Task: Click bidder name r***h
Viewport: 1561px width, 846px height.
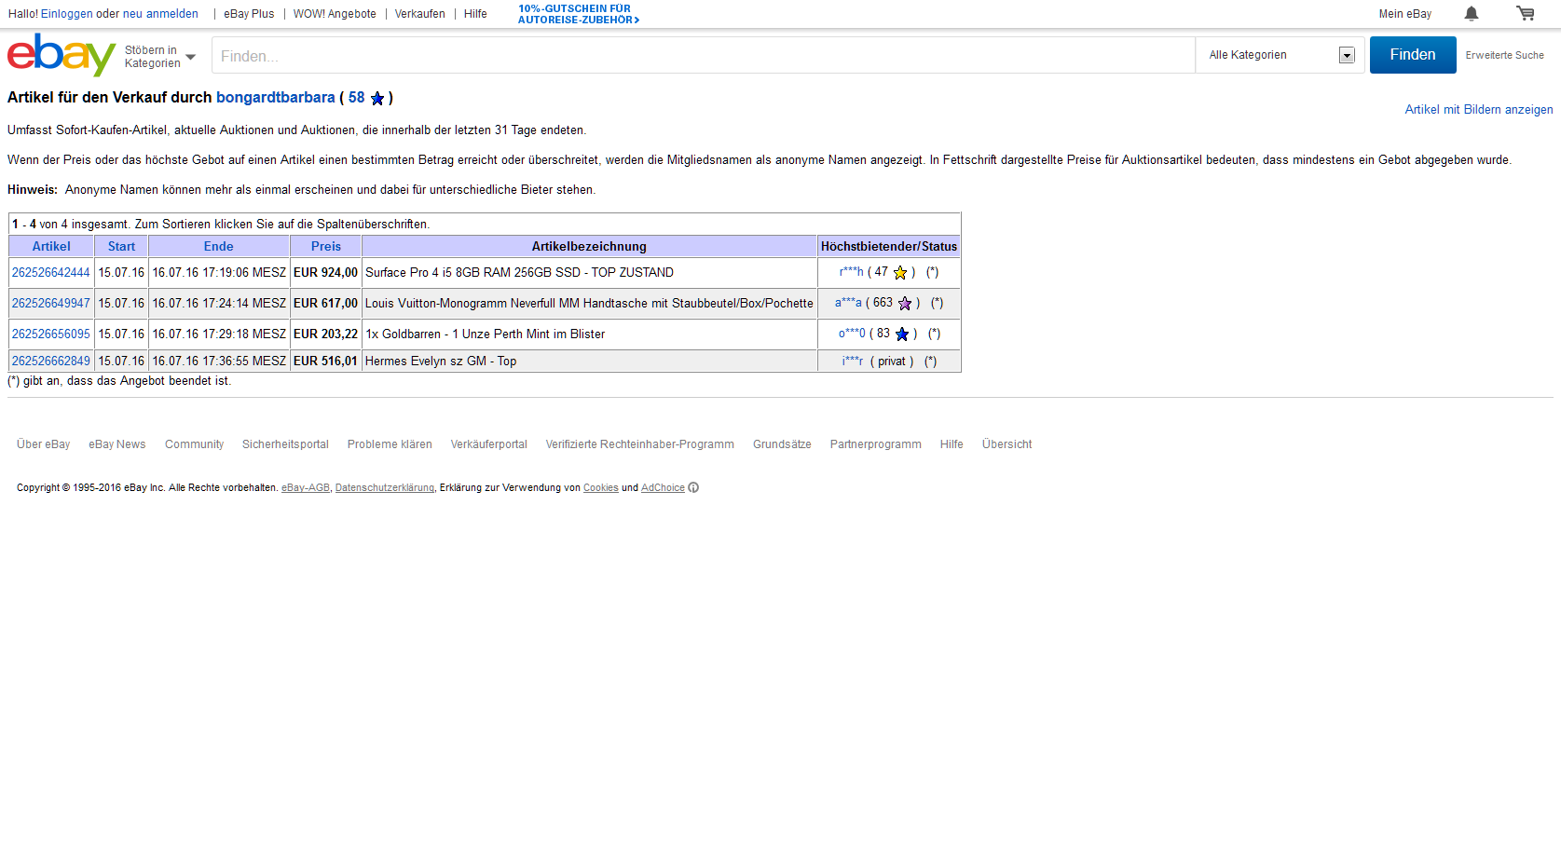Action: [x=852, y=272]
